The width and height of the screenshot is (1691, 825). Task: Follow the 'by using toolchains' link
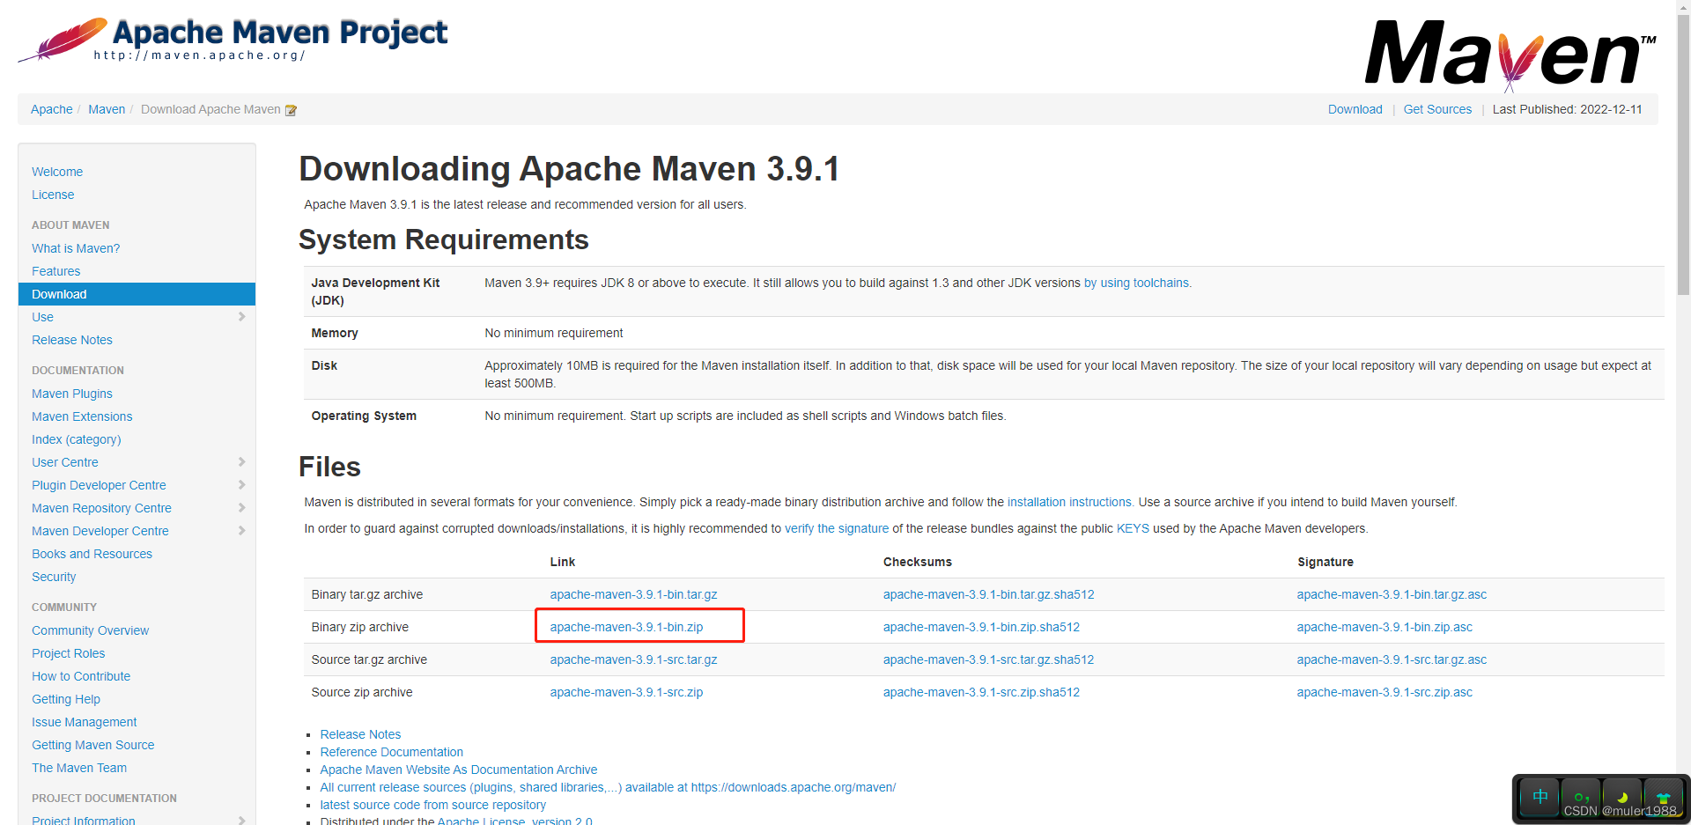pyautogui.click(x=1138, y=283)
